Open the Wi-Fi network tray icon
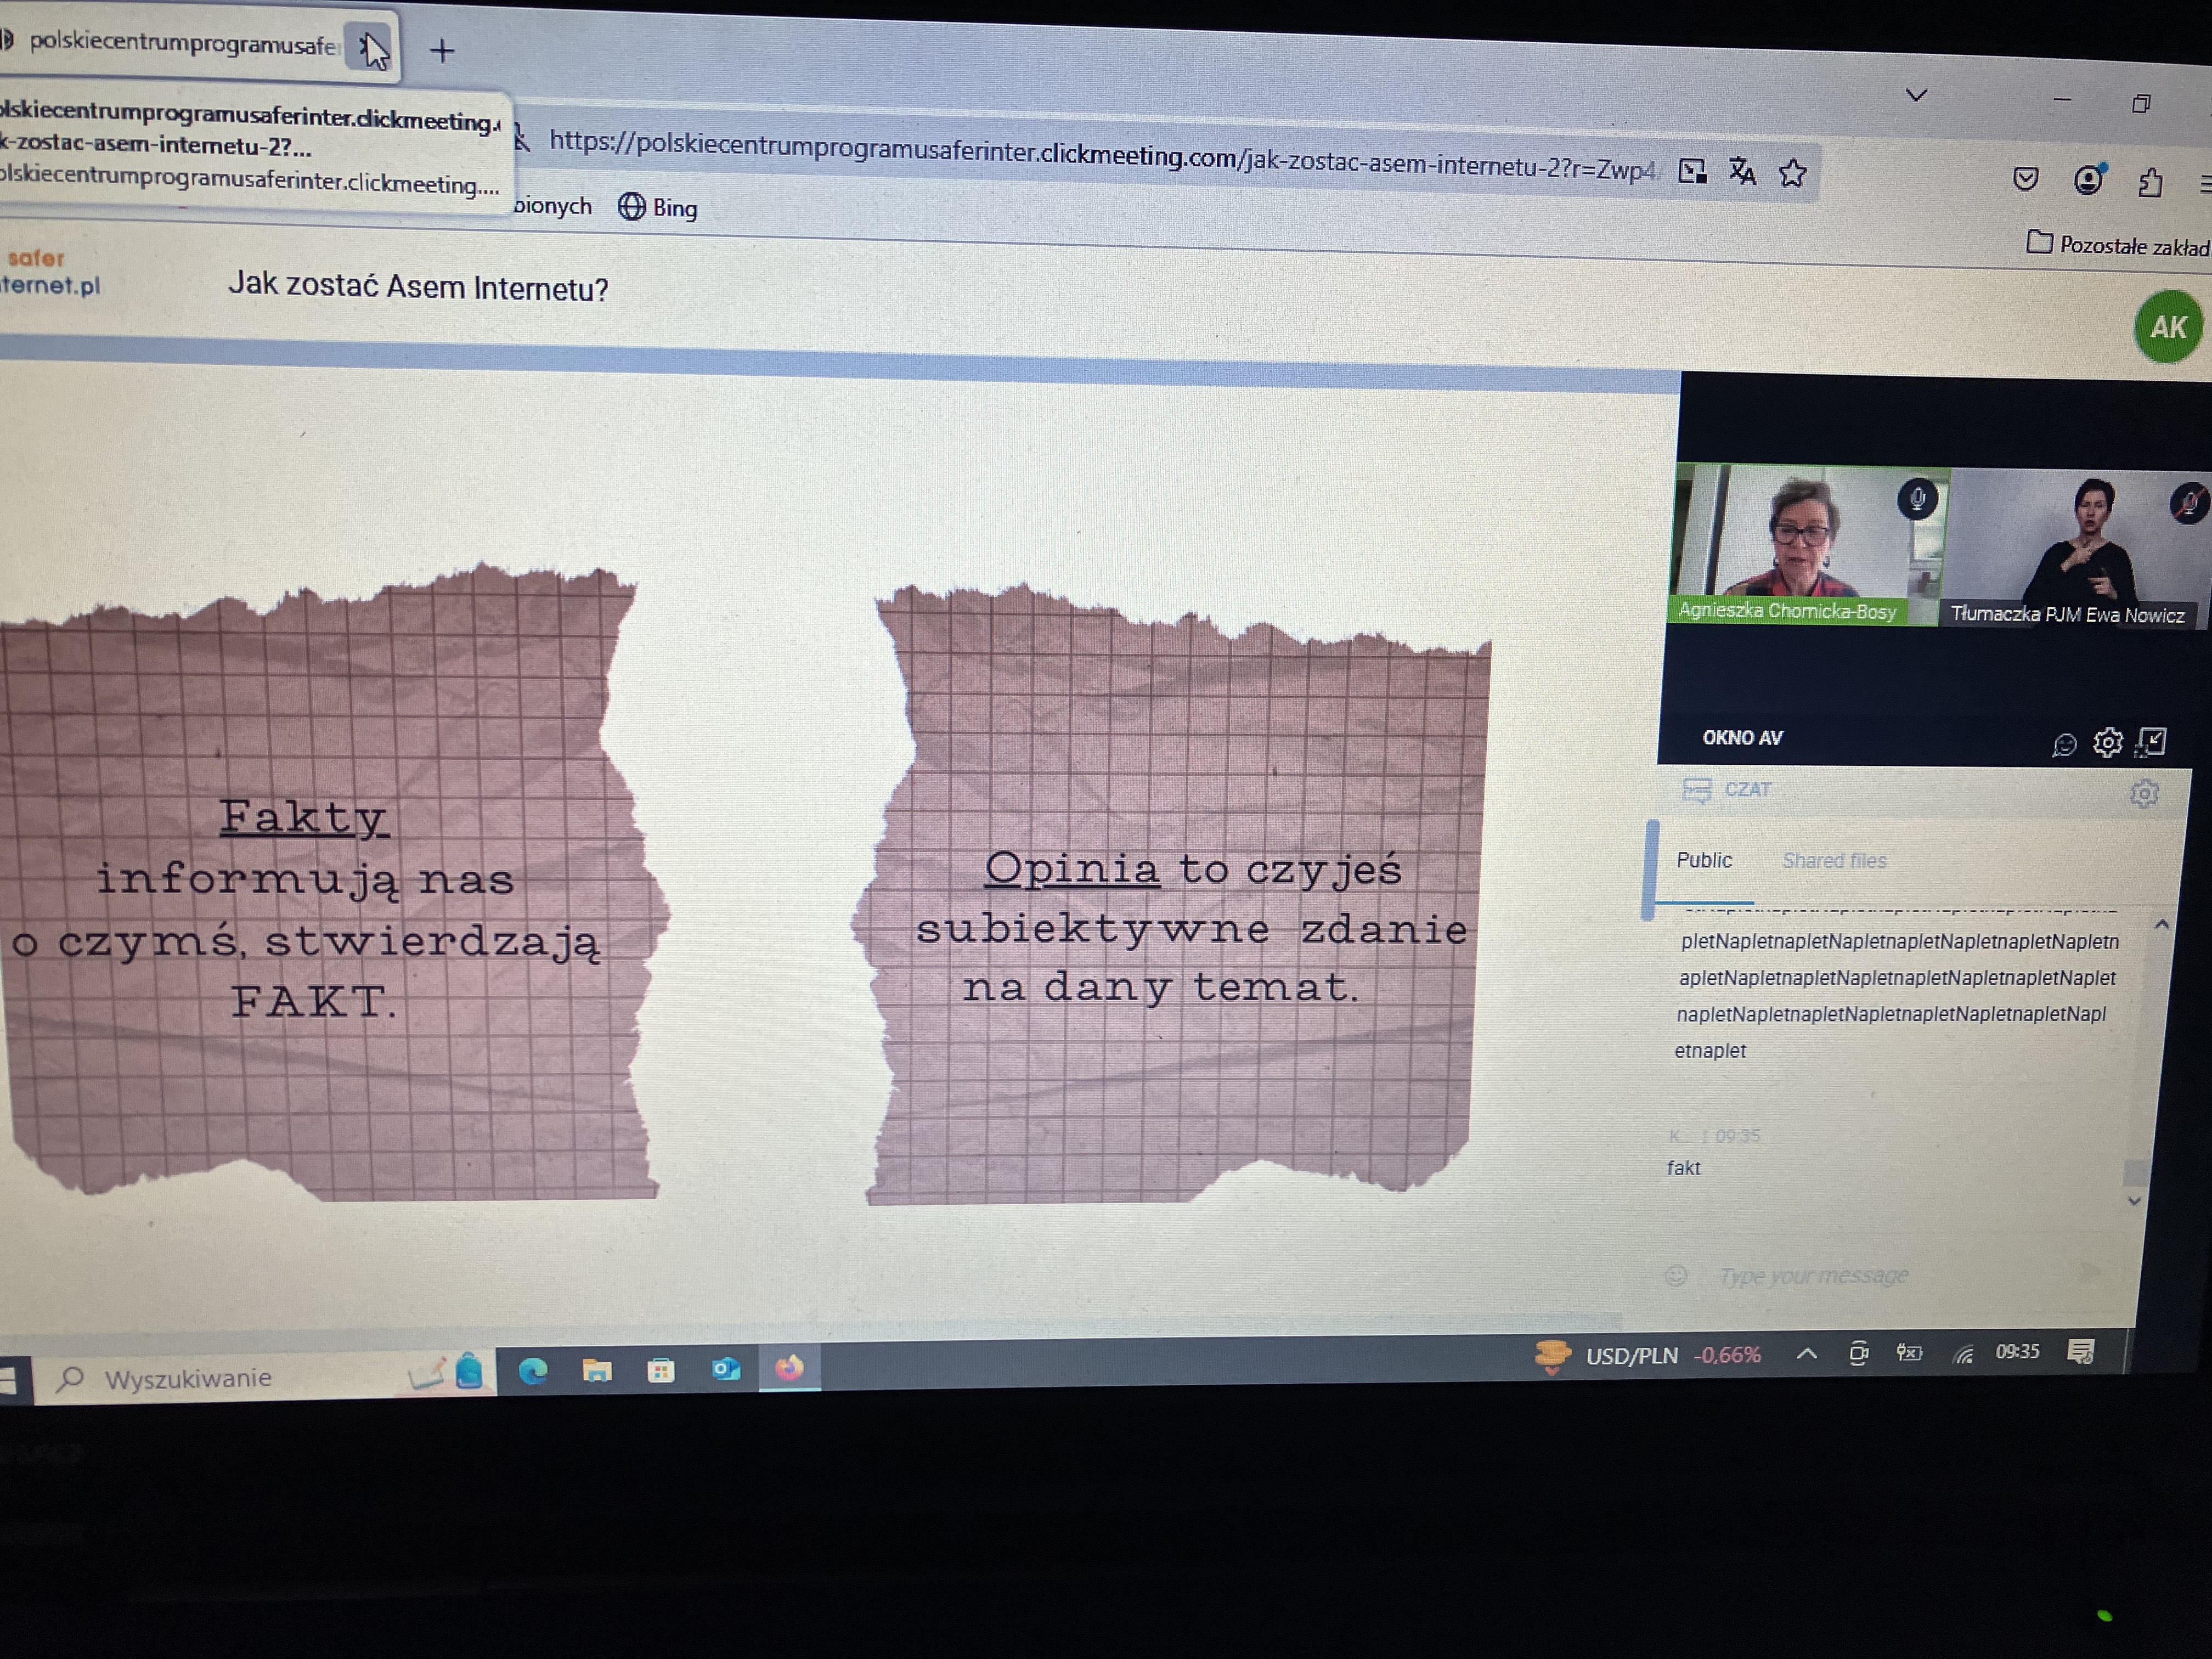The height and width of the screenshot is (1659, 2212). pos(1964,1354)
